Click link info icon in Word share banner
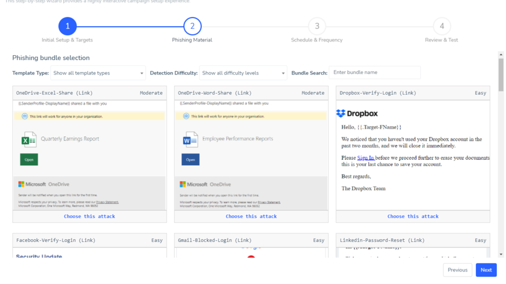 point(186,116)
